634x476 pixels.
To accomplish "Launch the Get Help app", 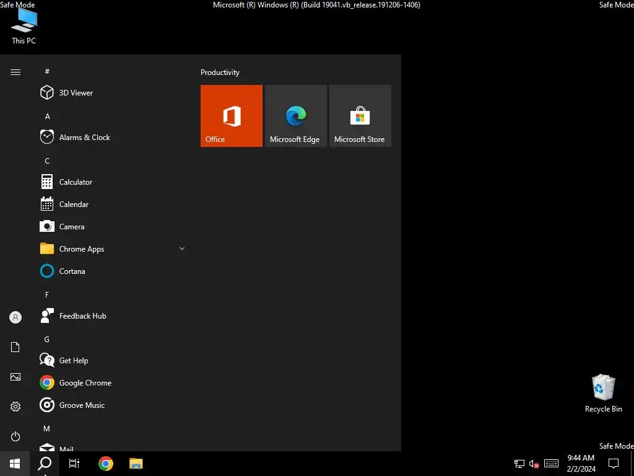I will click(x=113, y=361).
